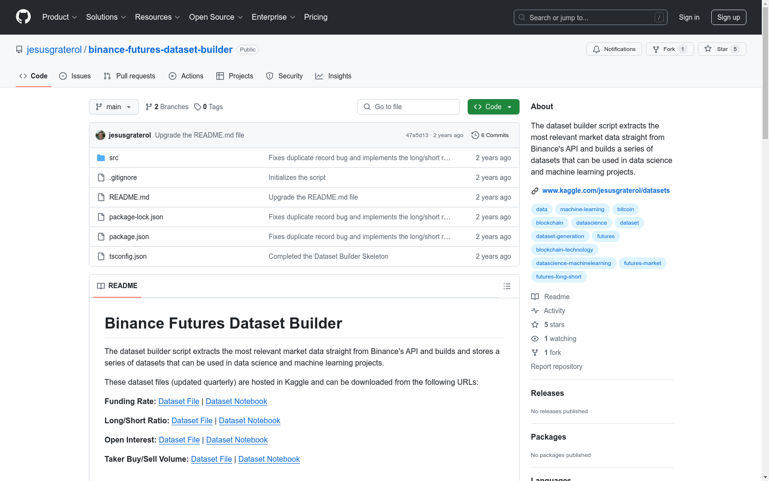The height and width of the screenshot is (481, 769).
Task: Select the machine-learning topic tag
Action: coord(583,209)
